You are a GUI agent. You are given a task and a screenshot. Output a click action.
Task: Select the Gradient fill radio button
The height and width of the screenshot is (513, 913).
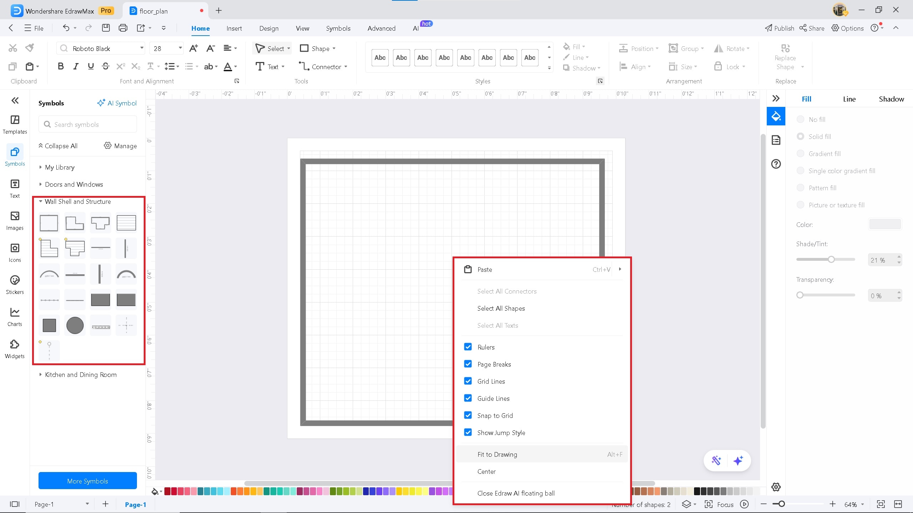(800, 154)
